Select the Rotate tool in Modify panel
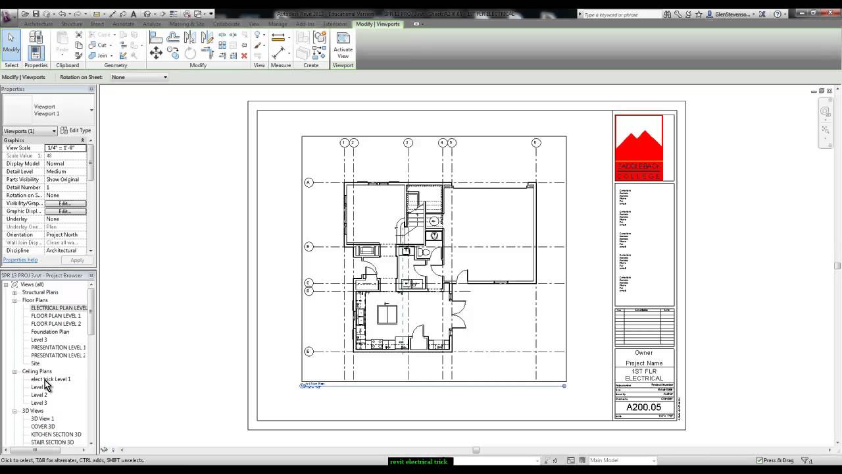842x474 pixels. click(190, 53)
